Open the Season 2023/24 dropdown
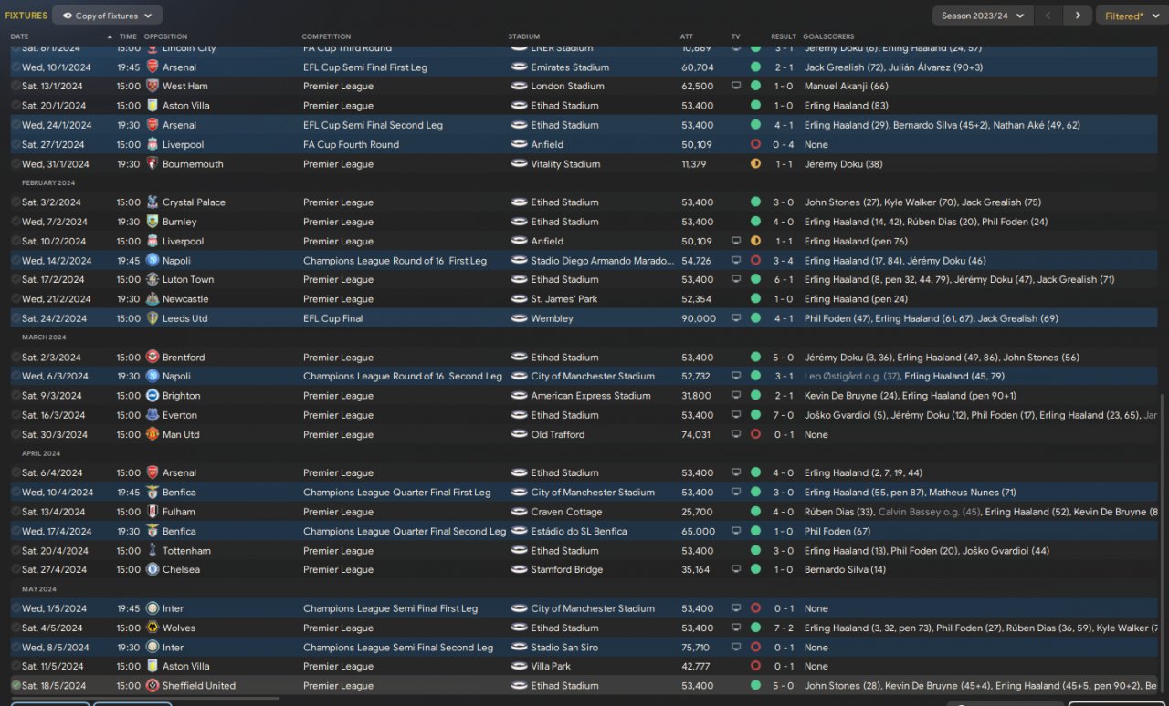Screen dimensions: 1169x706 [984, 16]
